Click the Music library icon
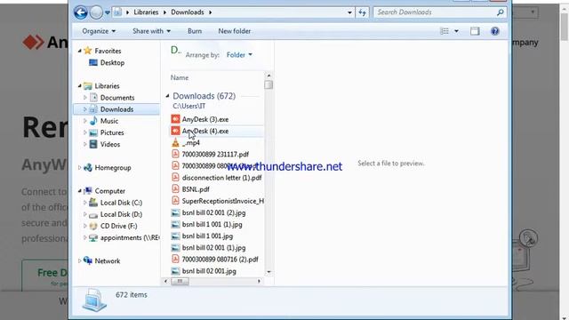This screenshot has width=569, height=320. [x=93, y=121]
